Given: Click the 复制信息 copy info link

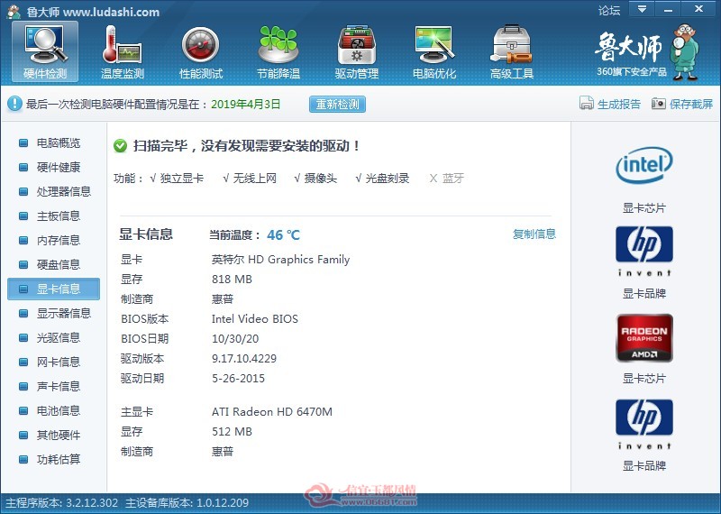Looking at the screenshot, I should click(534, 234).
